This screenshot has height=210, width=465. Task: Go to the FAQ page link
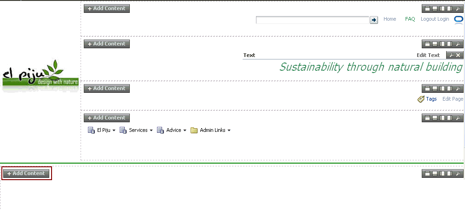click(410, 19)
